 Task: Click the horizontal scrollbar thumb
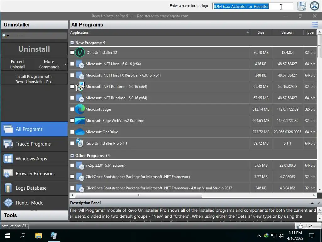(138, 195)
